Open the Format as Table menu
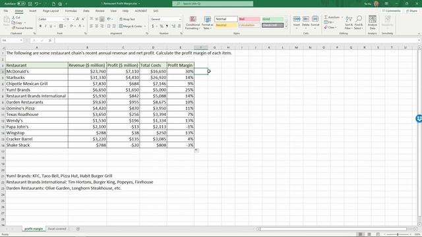422x237 pixels. (x=207, y=22)
